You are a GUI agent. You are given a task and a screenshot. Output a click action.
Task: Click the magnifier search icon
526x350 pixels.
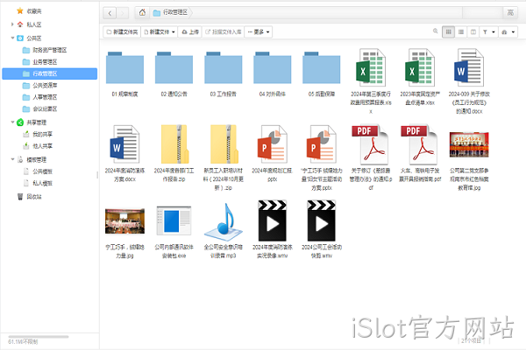coord(436,31)
